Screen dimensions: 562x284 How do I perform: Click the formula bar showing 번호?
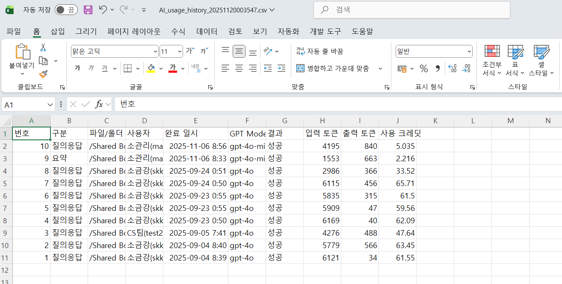tap(338, 104)
